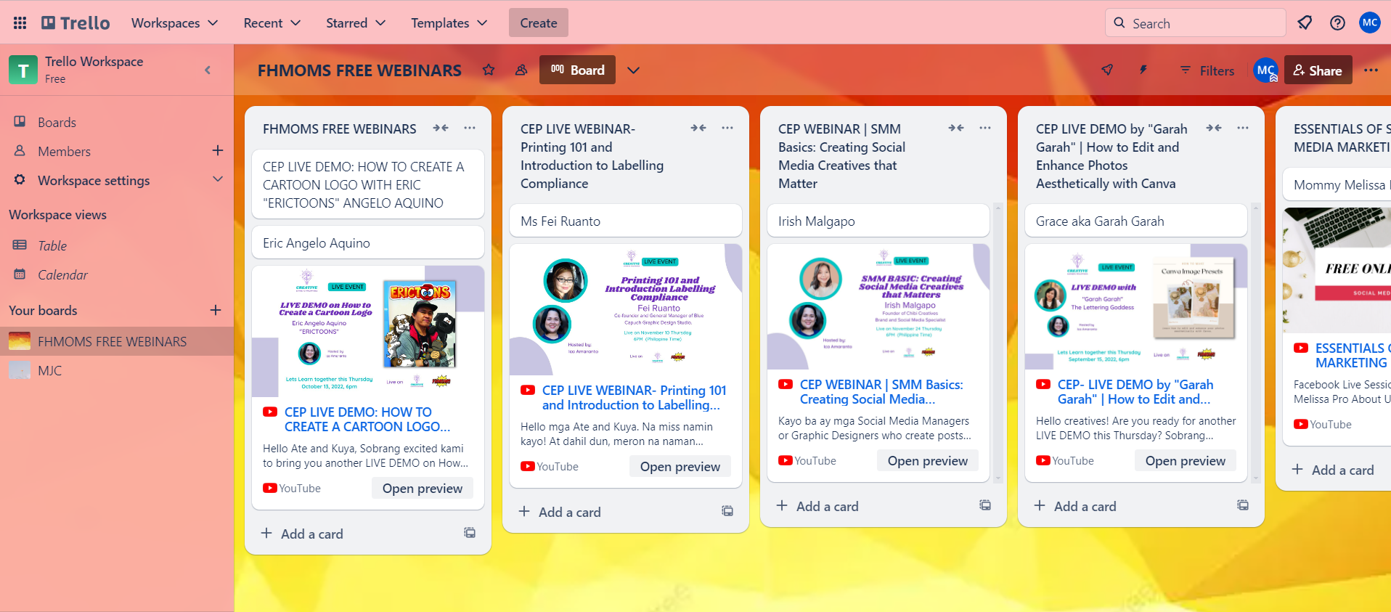The height and width of the screenshot is (612, 1391).
Task: Open Power-Ups rocket icon
Action: coord(1107,70)
